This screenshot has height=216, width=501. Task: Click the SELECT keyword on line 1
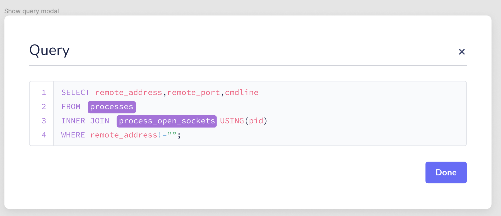(75, 92)
